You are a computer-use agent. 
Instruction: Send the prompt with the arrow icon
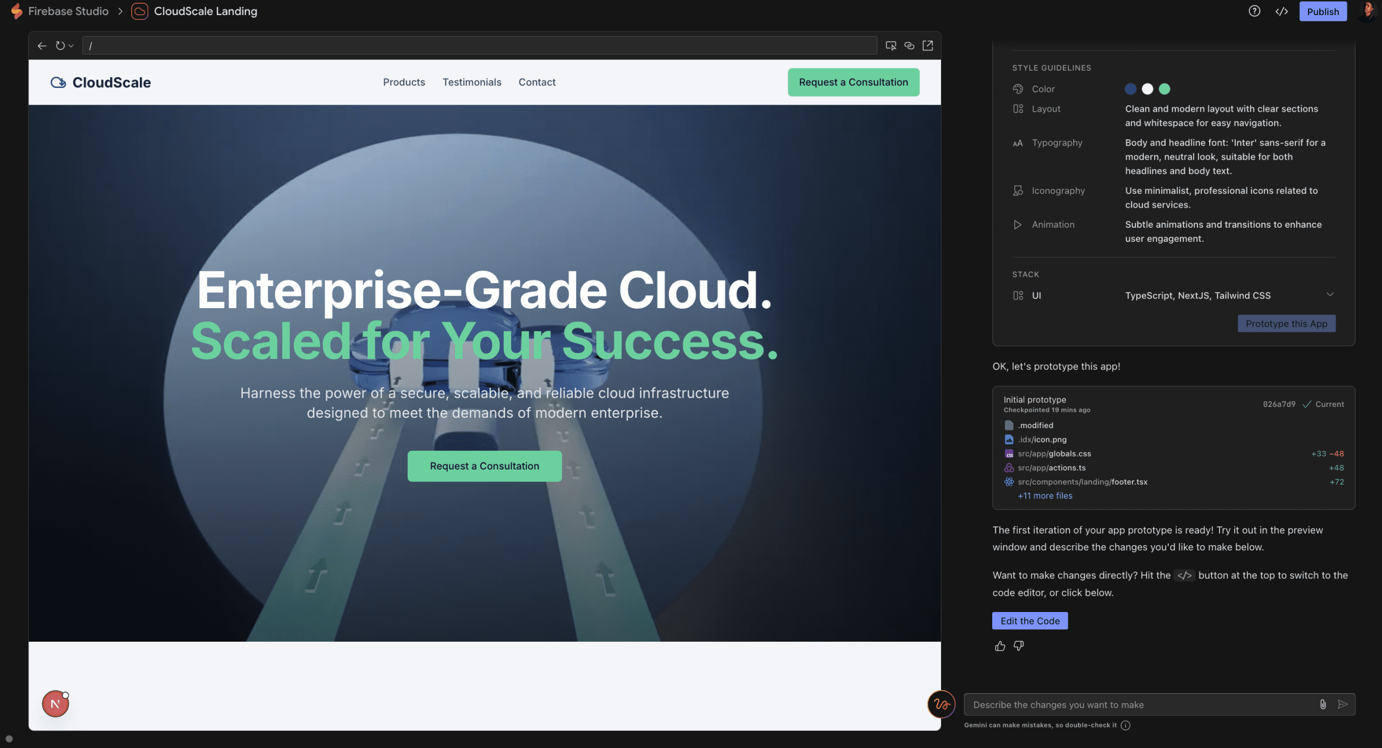1343,704
